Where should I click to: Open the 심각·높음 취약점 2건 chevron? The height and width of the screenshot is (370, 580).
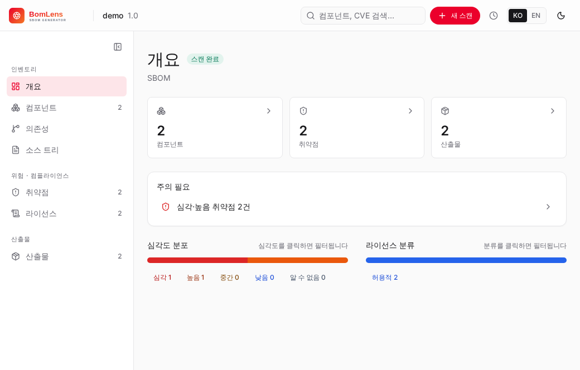pyautogui.click(x=548, y=207)
